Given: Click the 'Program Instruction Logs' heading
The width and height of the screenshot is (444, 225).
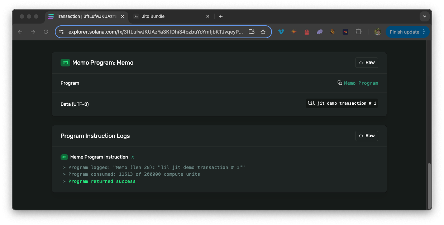Looking at the screenshot, I should tap(95, 136).
